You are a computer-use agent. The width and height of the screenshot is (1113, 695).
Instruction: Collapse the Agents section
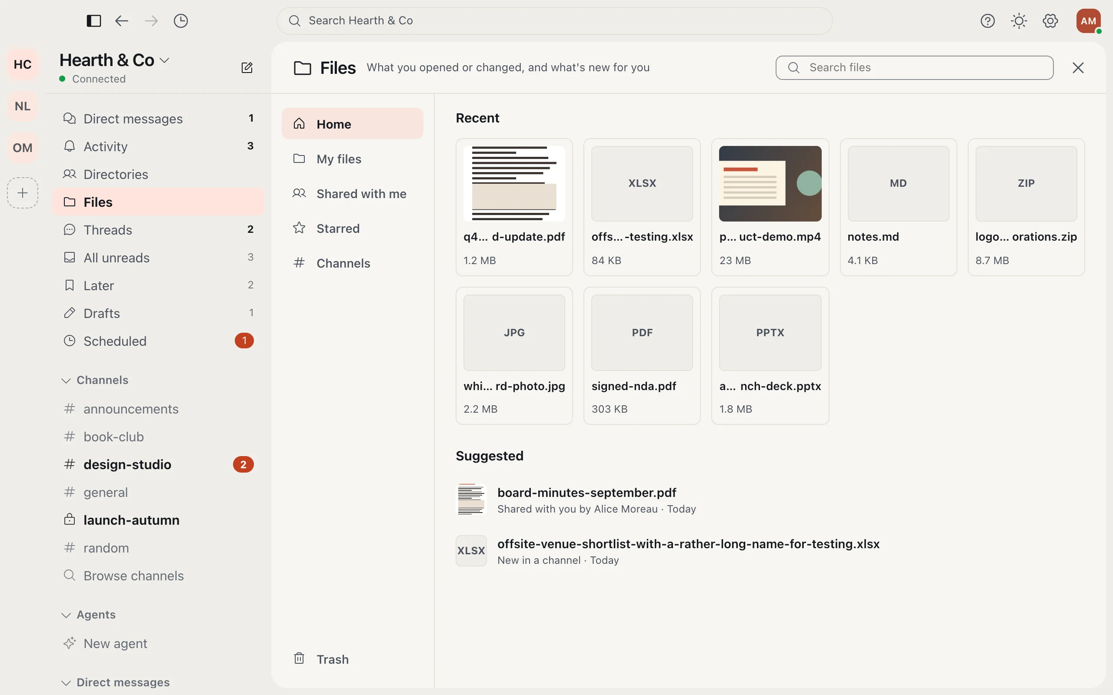click(x=89, y=615)
